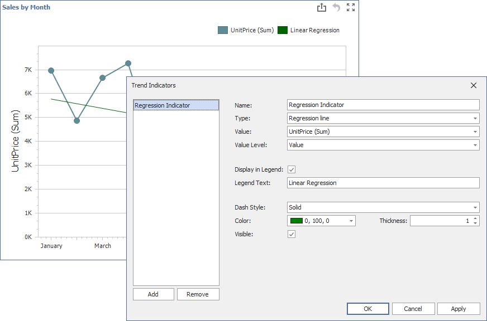Click the Linear Regression legend entry
The width and height of the screenshot is (487, 321).
pyautogui.click(x=308, y=30)
